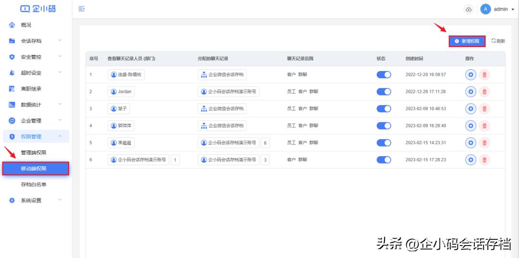Click the 连盛-陈儒佑 member tag
The image size is (519, 258).
(126, 74)
